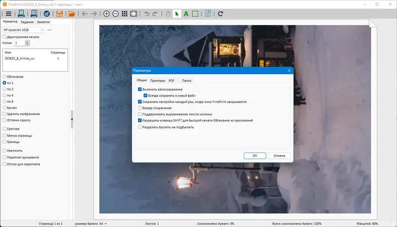The height and width of the screenshot is (227, 397).
Task: Enable Метка страницы checkbox
Action: (4, 135)
